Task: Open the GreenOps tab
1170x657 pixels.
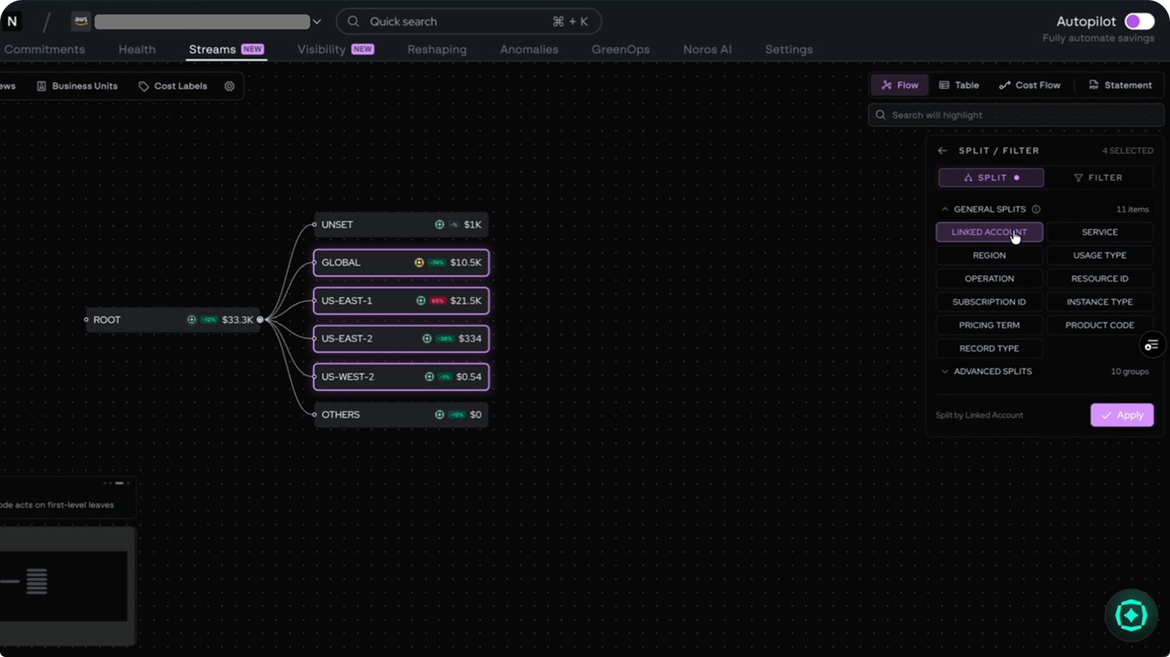Action: tap(620, 49)
